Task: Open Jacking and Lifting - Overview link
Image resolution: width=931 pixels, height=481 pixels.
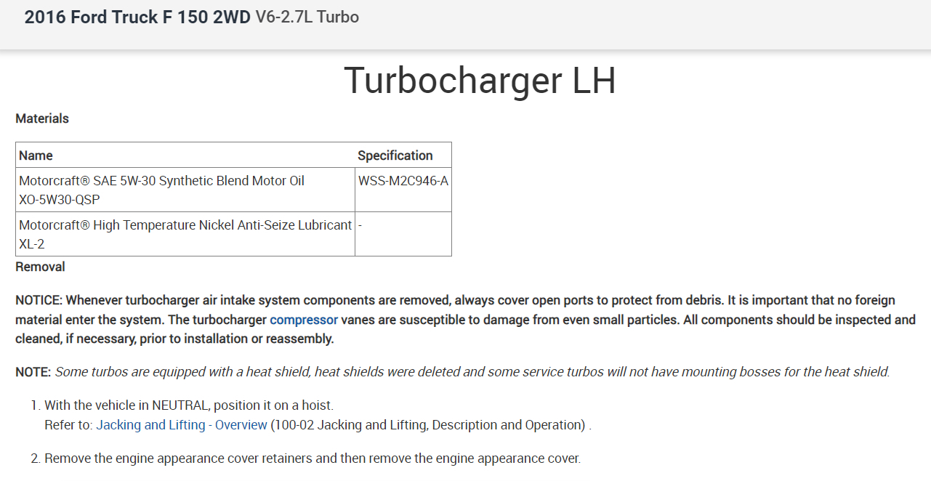Action: (182, 425)
